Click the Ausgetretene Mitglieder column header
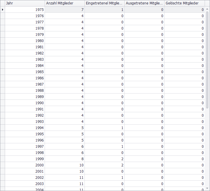This screenshot has height=191, width=210. click(x=144, y=3)
